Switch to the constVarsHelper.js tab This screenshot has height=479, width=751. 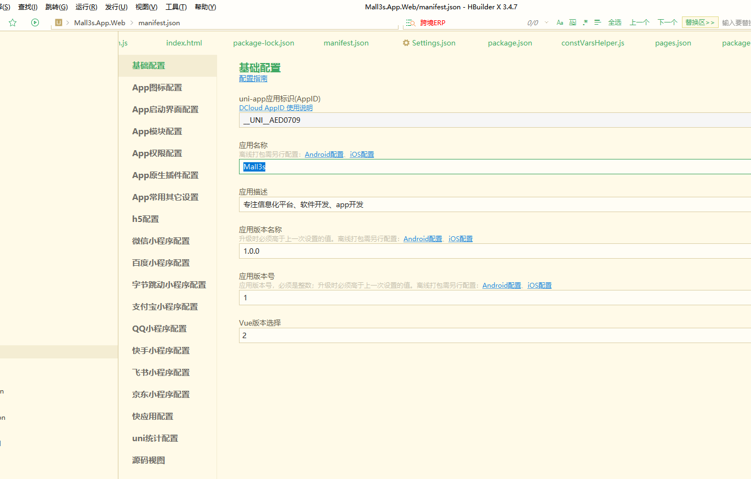(593, 43)
